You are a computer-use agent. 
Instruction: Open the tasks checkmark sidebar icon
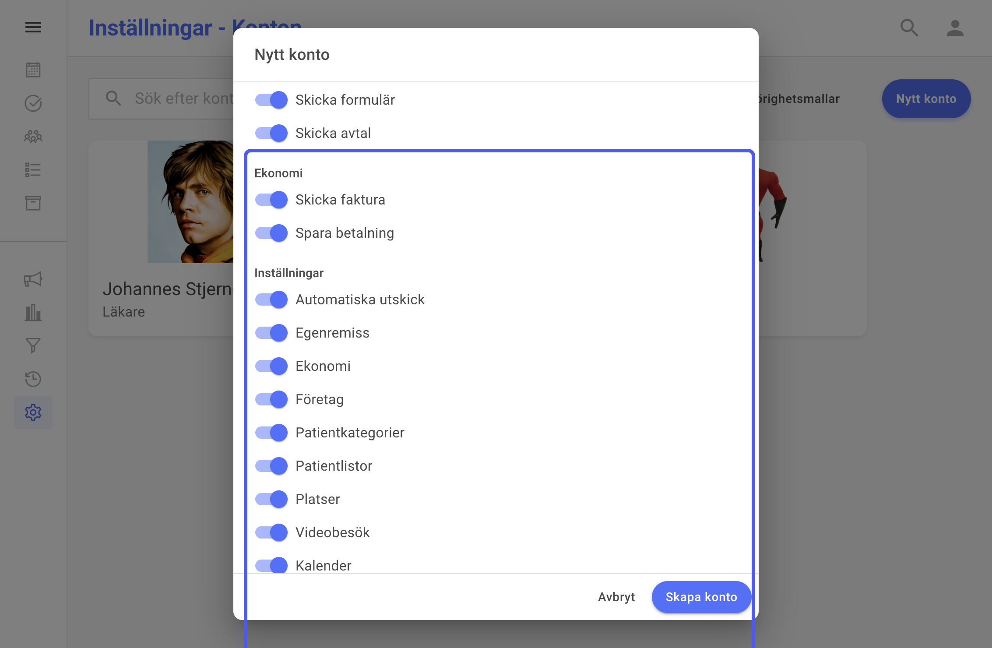33,103
